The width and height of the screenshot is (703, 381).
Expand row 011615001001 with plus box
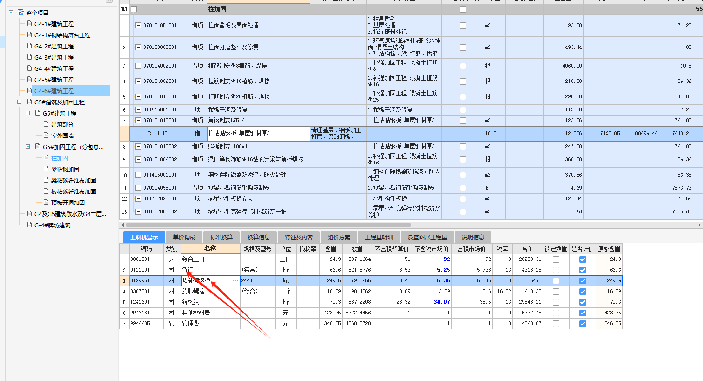[x=138, y=110]
